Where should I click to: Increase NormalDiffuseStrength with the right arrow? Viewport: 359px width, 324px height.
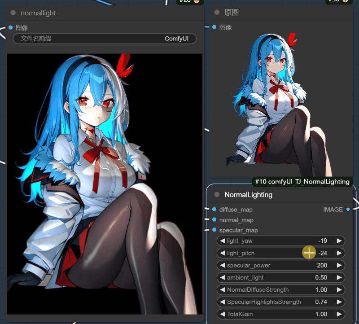339,289
